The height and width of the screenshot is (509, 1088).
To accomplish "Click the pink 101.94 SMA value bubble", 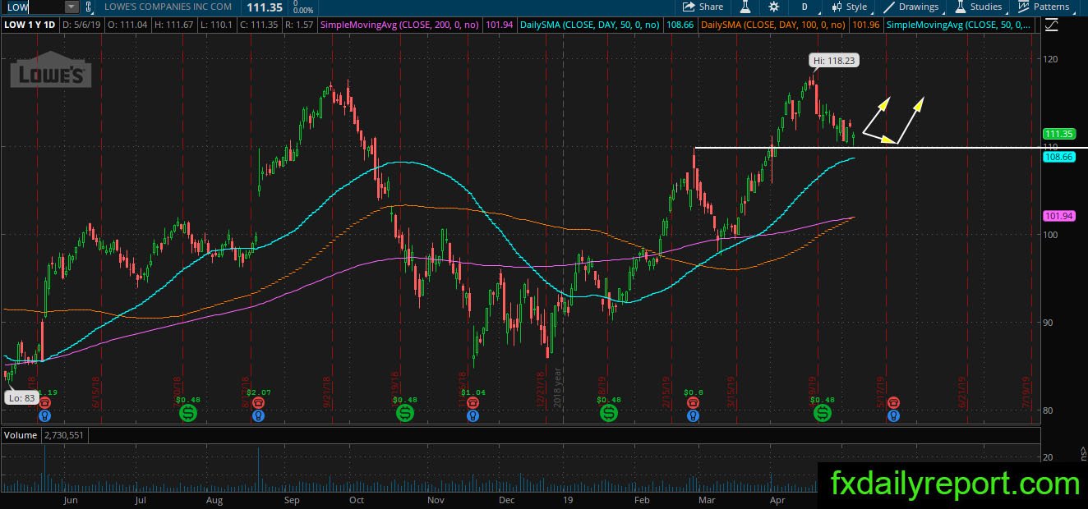I will pyautogui.click(x=1059, y=216).
